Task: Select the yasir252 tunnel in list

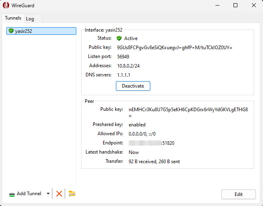Action: click(x=41, y=31)
